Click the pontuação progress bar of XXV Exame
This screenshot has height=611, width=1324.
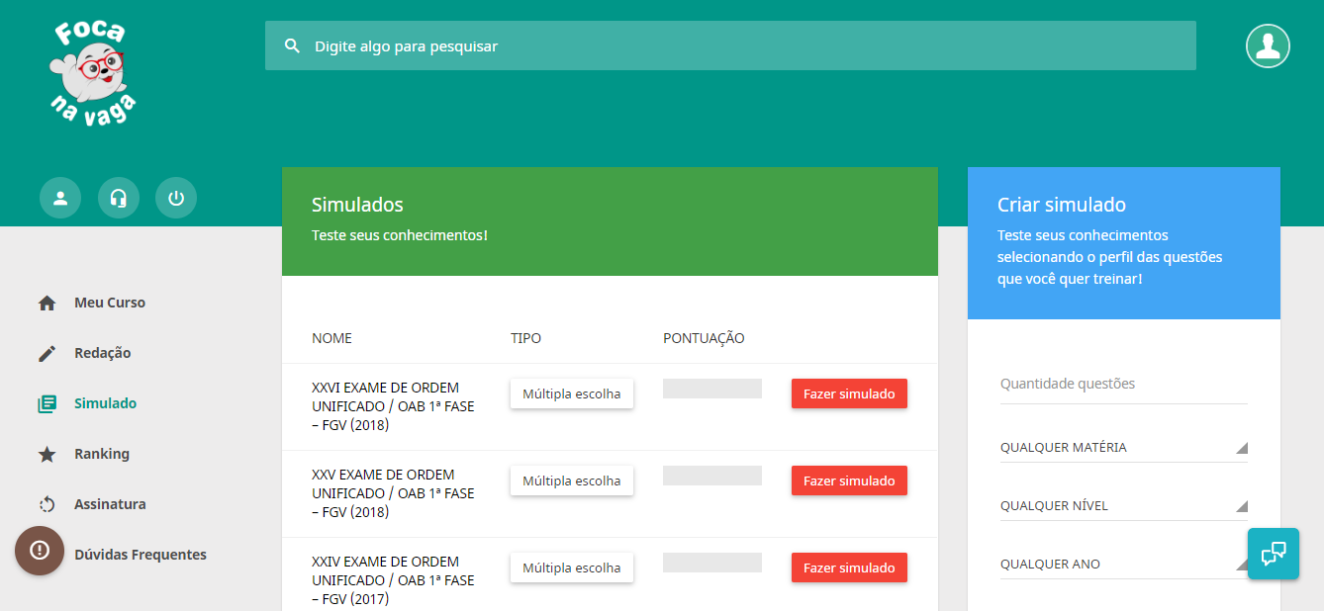(711, 475)
